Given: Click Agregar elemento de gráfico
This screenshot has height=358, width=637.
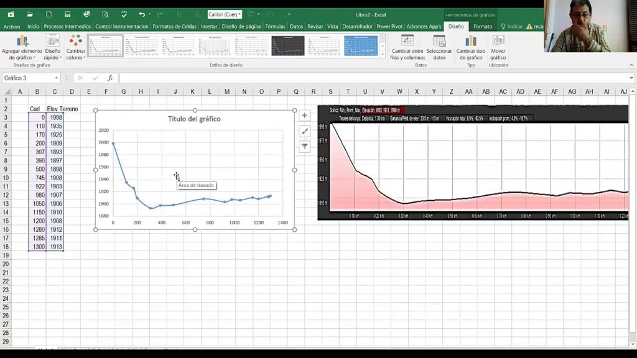Looking at the screenshot, I should pyautogui.click(x=22, y=47).
